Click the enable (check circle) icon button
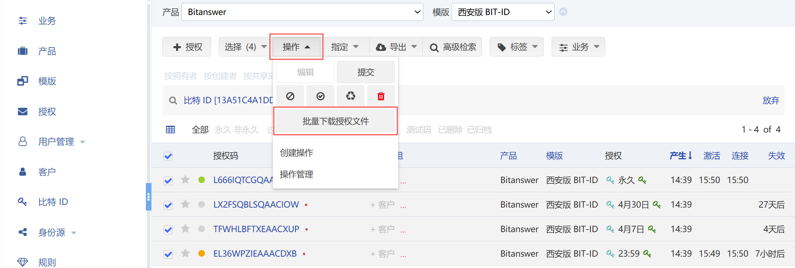This screenshot has width=795, height=268. coord(321,96)
